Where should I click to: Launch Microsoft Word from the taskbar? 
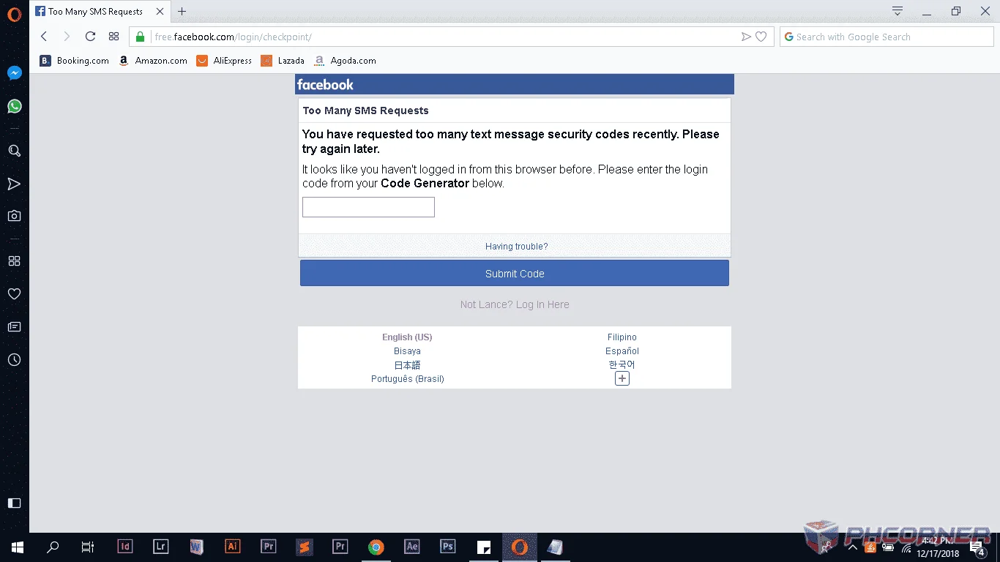(196, 547)
